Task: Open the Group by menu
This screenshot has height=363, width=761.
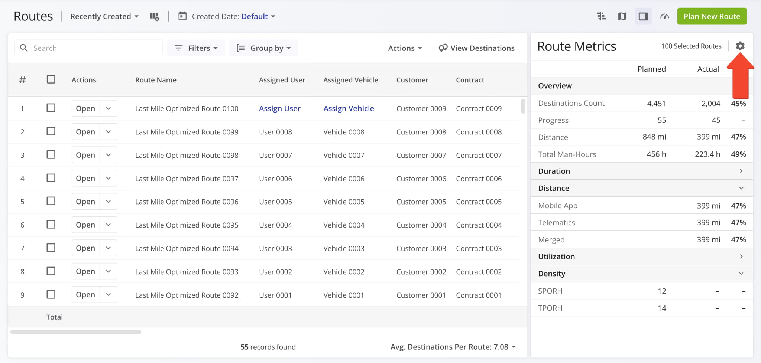Action: 264,48
